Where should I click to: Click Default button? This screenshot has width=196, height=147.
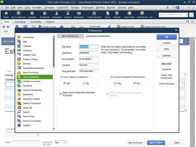coord(167,55)
